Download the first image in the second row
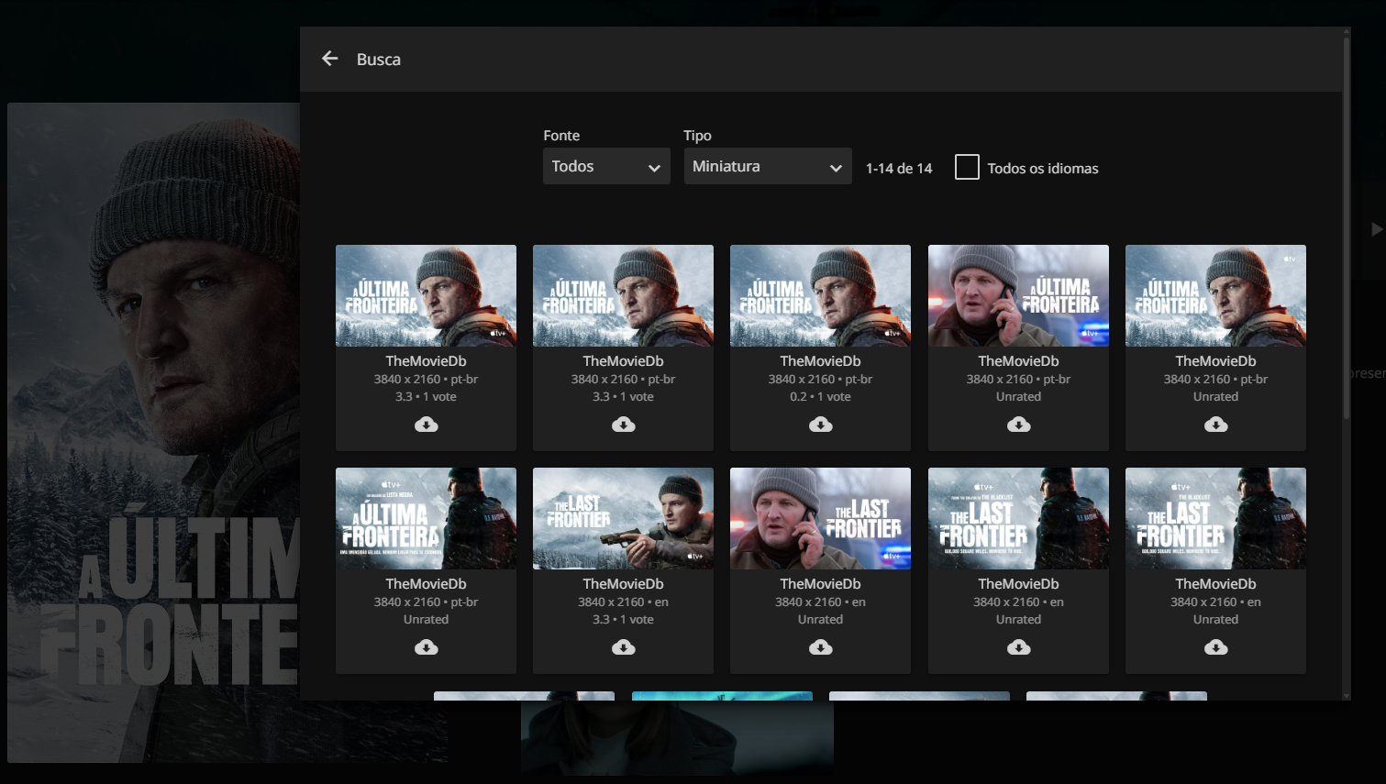Image resolution: width=1386 pixels, height=784 pixels. 426,647
